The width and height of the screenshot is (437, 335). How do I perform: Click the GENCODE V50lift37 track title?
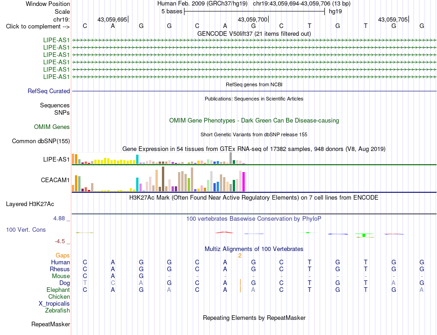[x=254, y=33]
